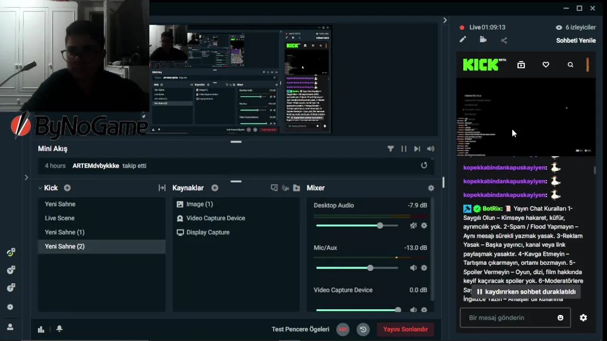Open Kick browse/clips icon
Image resolution: width=607 pixels, height=341 pixels.
[x=521, y=65]
